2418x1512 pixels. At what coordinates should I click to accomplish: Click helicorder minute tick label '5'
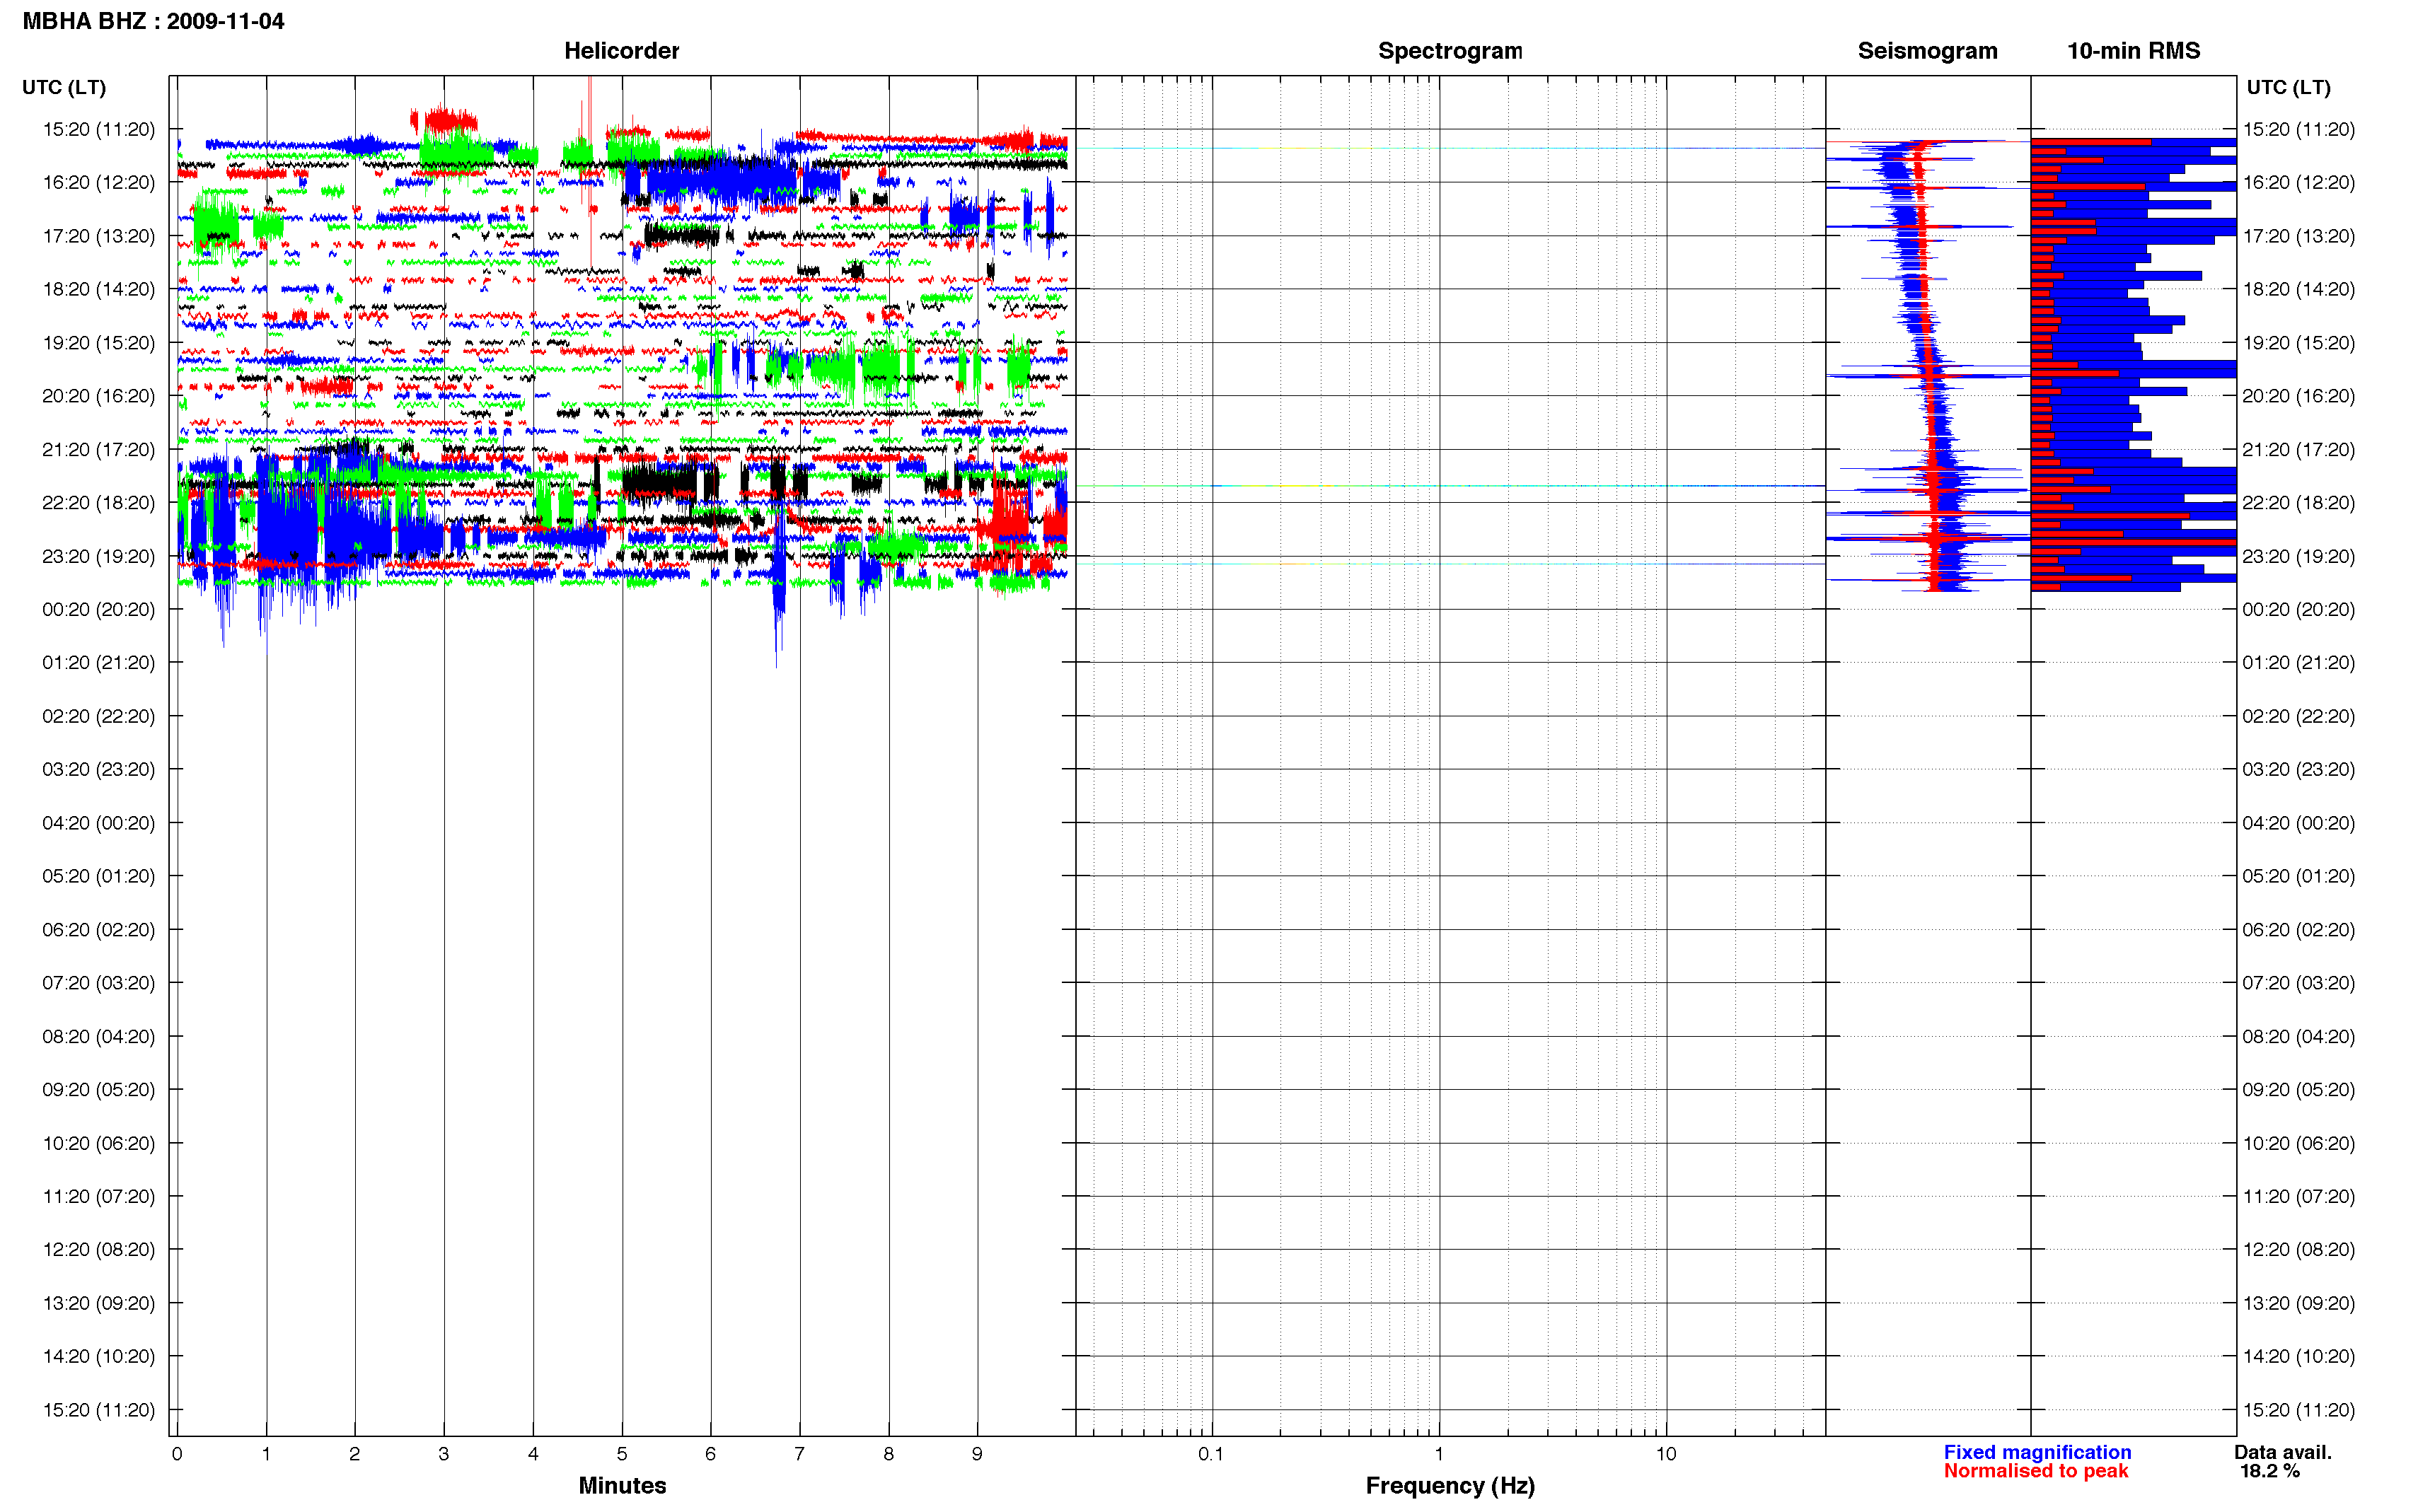click(x=622, y=1454)
